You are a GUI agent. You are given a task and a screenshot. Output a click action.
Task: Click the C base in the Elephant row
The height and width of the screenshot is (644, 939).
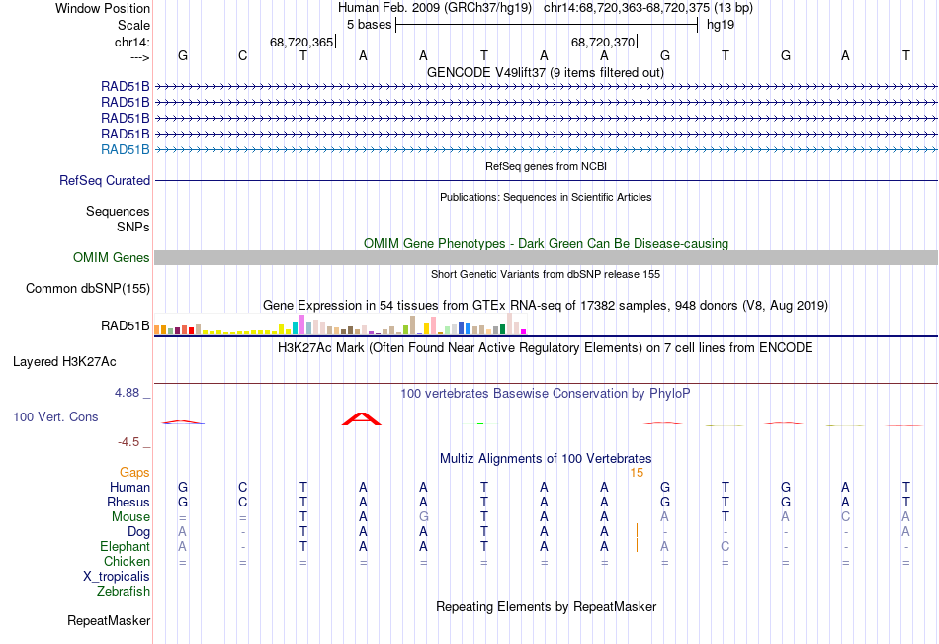tap(726, 546)
